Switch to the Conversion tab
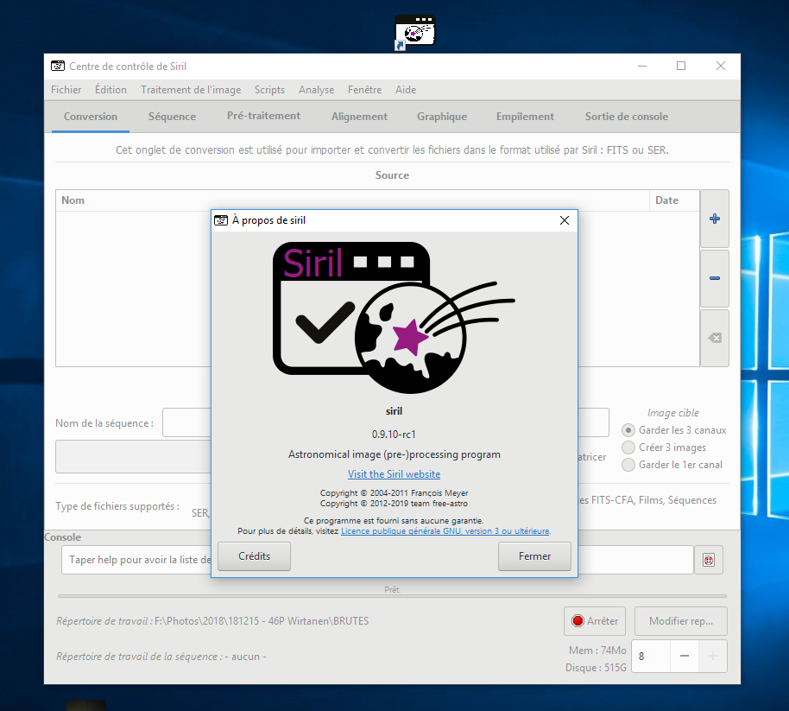This screenshot has height=711, width=789. pos(91,117)
